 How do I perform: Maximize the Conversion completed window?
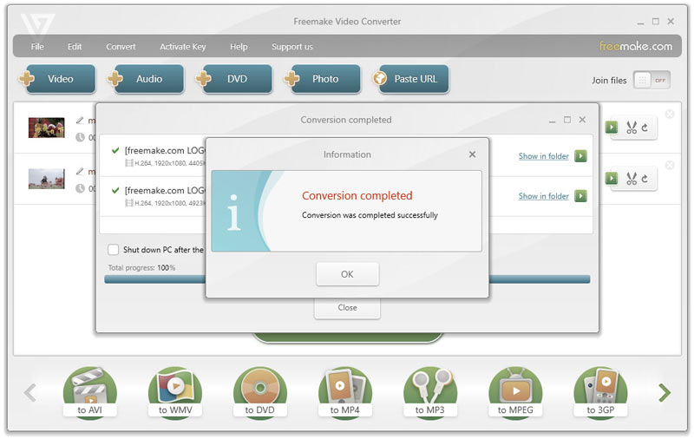click(x=567, y=120)
